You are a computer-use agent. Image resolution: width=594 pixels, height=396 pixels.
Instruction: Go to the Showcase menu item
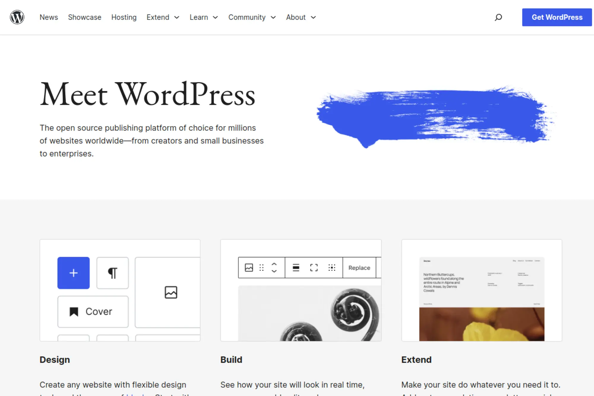pyautogui.click(x=84, y=17)
